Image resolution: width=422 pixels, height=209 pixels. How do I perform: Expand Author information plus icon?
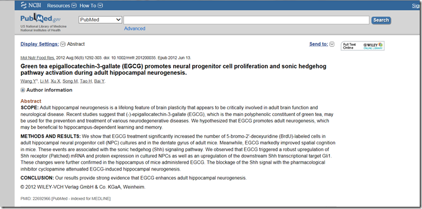23,90
